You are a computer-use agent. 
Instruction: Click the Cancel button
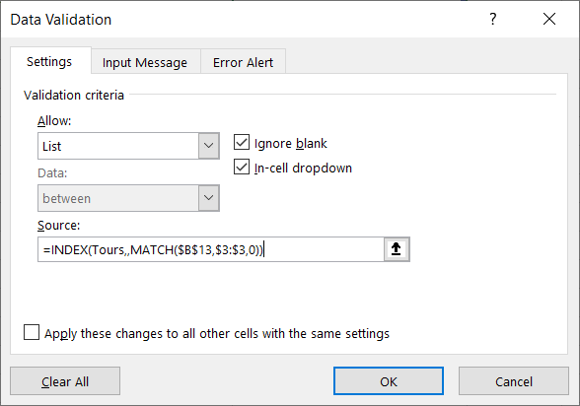coord(514,381)
